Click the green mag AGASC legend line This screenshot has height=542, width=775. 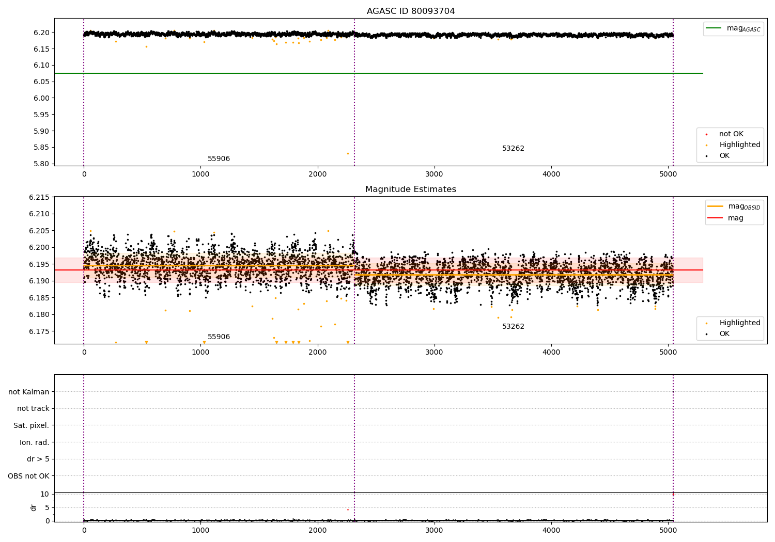click(x=714, y=28)
